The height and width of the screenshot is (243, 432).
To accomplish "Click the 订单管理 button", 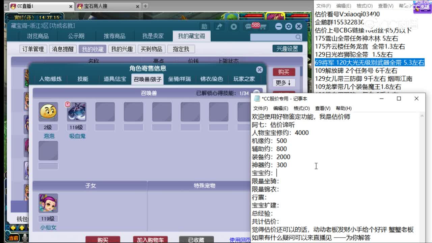I will pos(33,49).
